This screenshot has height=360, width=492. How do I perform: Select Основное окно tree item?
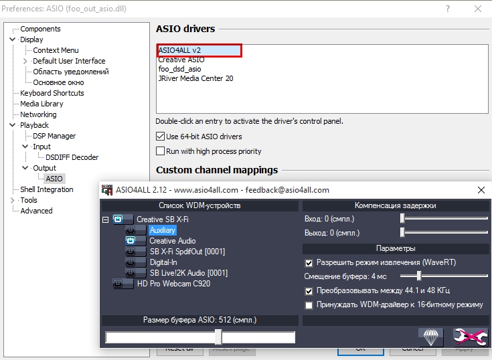click(58, 82)
